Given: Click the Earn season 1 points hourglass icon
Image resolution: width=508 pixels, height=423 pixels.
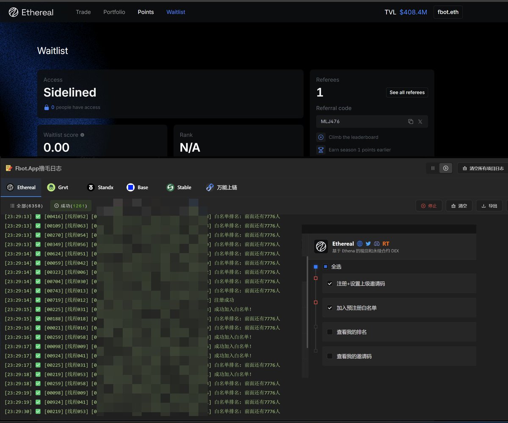Looking at the screenshot, I should [321, 150].
